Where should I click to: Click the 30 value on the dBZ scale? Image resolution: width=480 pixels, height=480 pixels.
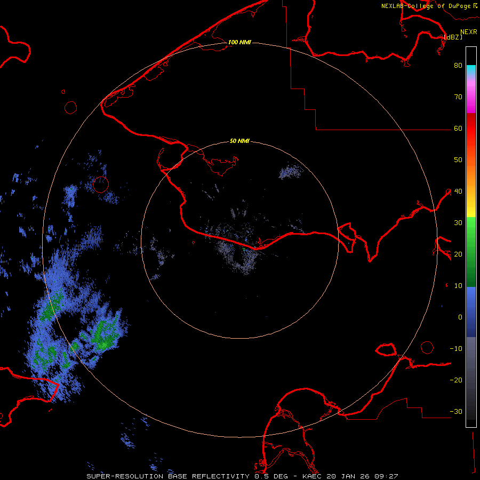point(458,223)
